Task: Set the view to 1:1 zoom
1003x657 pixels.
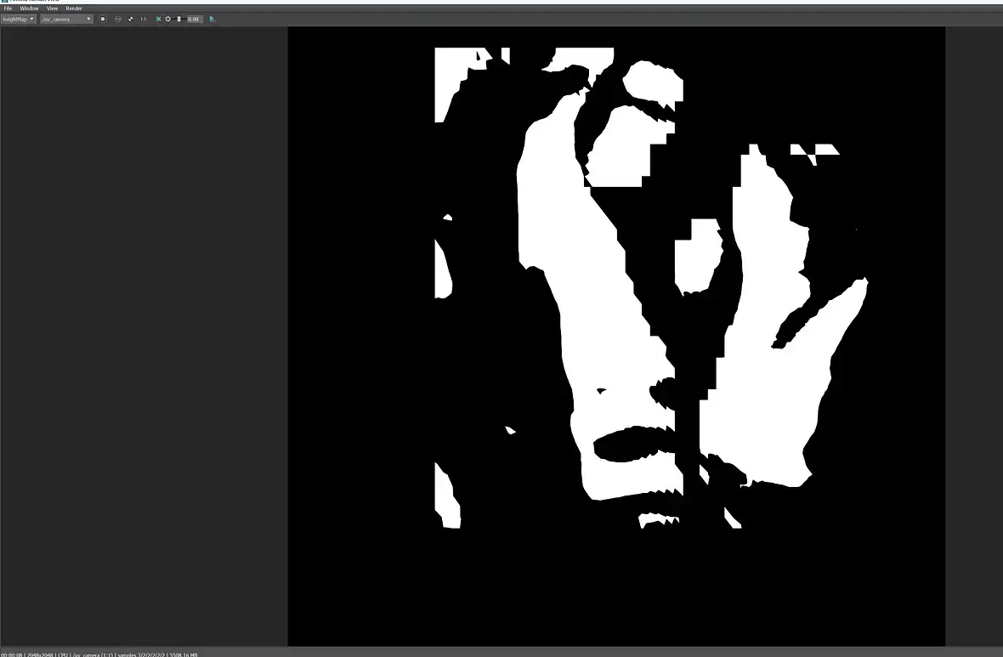Action: pyautogui.click(x=144, y=20)
